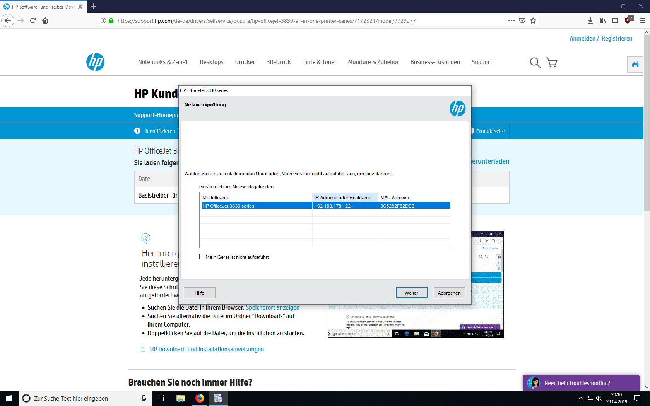The height and width of the screenshot is (406, 650).
Task: Click the taskbar microphone search icon
Action: point(144,398)
